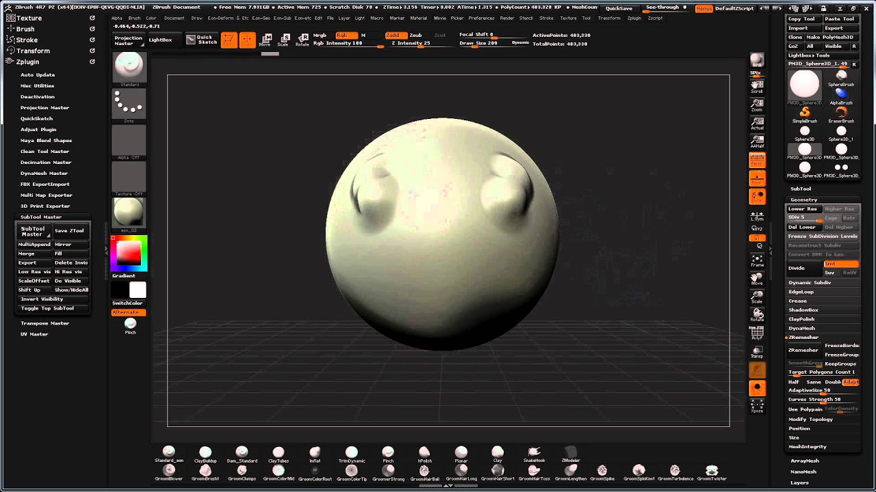Click the BPR render icon
Viewport: 876px width, 492px height.
[x=756, y=60]
